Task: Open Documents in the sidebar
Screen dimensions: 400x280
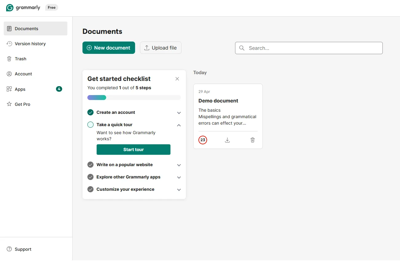Action: [x=35, y=29]
